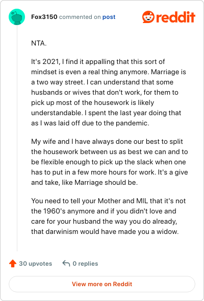Open the Fox3150 username link

point(44,17)
